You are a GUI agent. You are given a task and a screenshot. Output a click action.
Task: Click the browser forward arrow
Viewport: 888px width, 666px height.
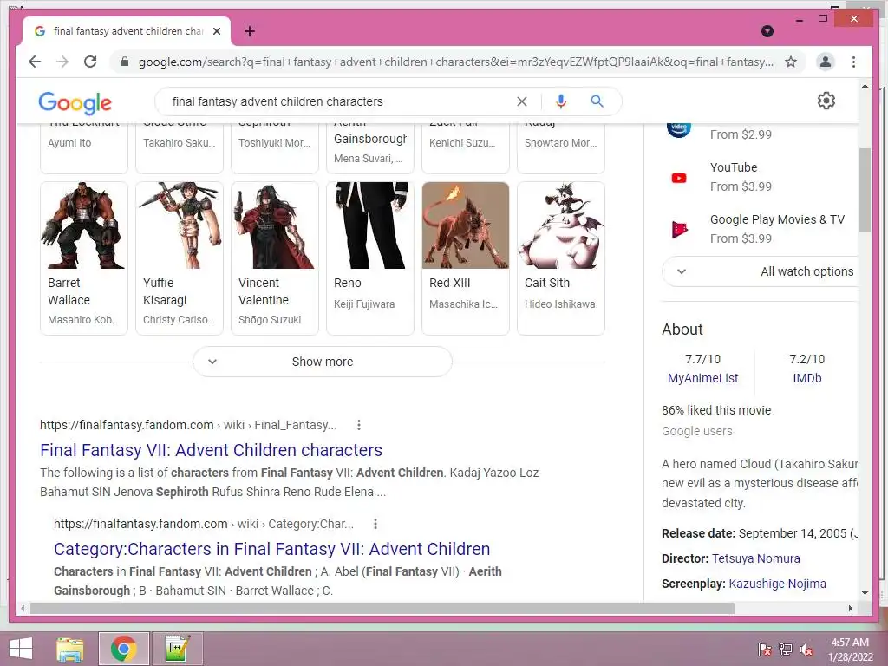click(62, 62)
